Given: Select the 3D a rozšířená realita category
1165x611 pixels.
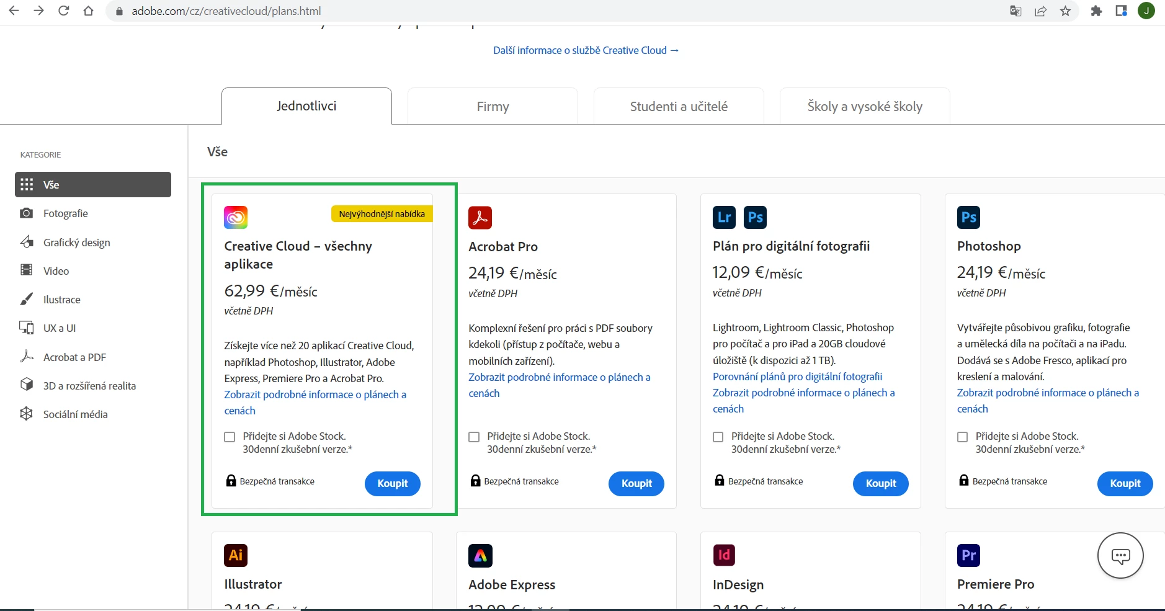Looking at the screenshot, I should (x=93, y=385).
